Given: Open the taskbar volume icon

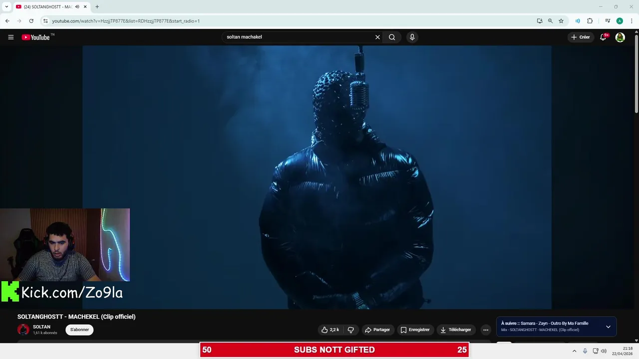Looking at the screenshot, I should pyautogui.click(x=604, y=351).
